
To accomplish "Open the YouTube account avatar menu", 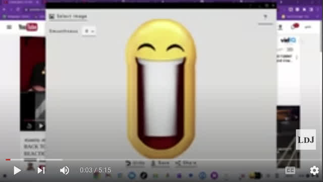I will 308,27.
